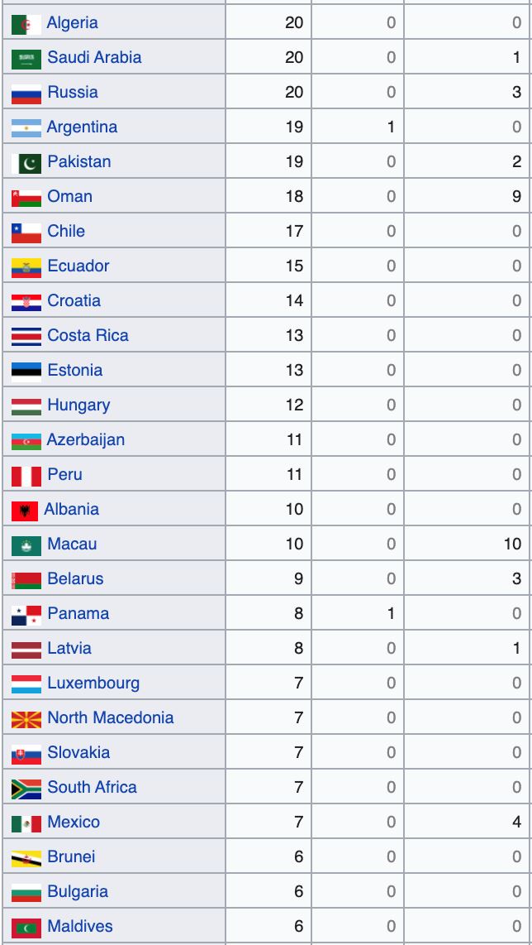Viewport: 532px width, 945px height.
Task: Follow the Brunei link
Action: 71,857
